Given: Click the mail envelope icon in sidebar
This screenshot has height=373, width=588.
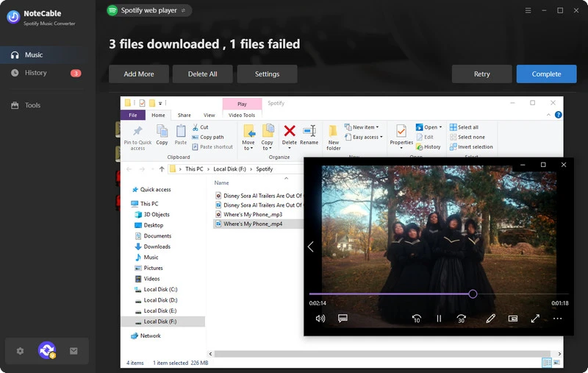Looking at the screenshot, I should click(x=73, y=351).
